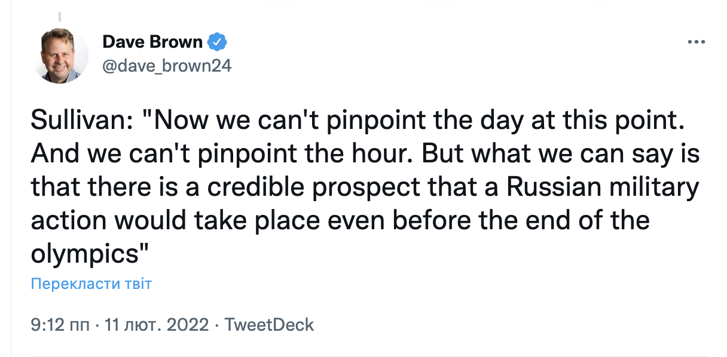Click the thread connector line above avatar
This screenshot has height=357, width=727.
point(60,13)
